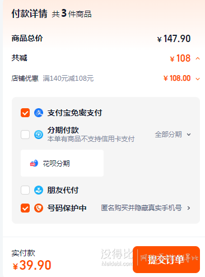Click the installment payment circular icon
This screenshot has height=277, width=205.
pos(39,135)
